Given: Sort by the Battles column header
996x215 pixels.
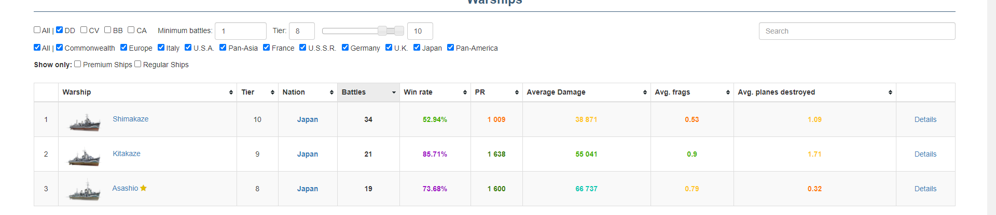Looking at the screenshot, I should 368,92.
